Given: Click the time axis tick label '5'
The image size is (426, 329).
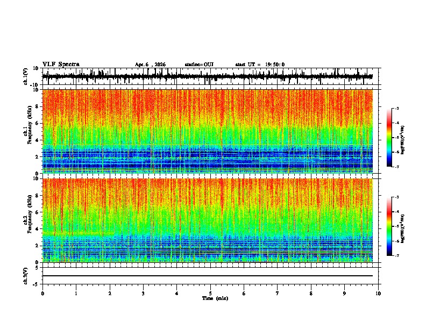Looking at the screenshot, I should 210,294.
